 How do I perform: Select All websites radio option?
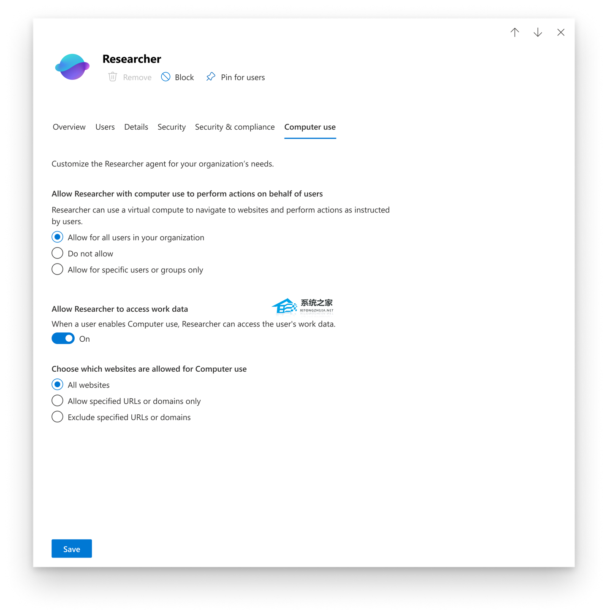[57, 385]
